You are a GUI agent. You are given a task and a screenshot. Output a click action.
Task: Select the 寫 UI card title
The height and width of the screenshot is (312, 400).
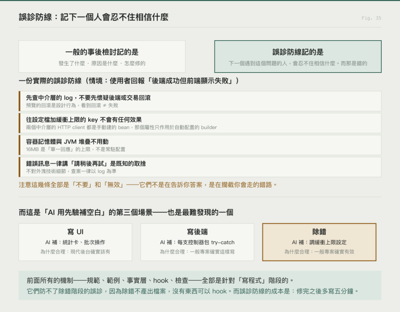point(75,232)
